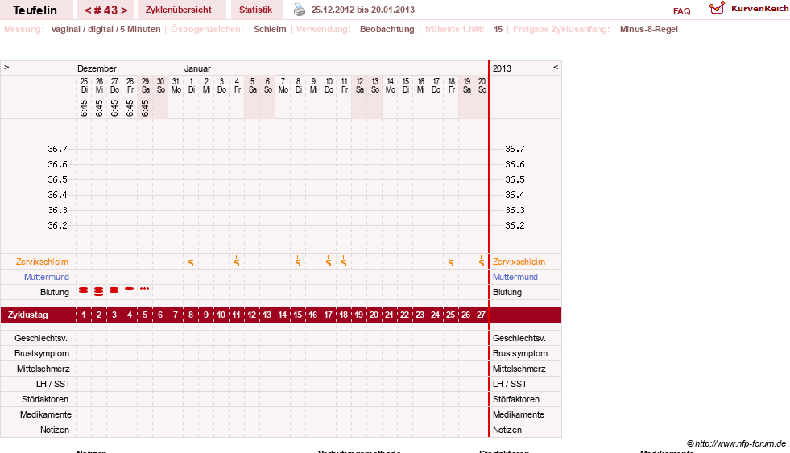Click the cervical mucus S symbol on cycle day 8

pyautogui.click(x=191, y=263)
